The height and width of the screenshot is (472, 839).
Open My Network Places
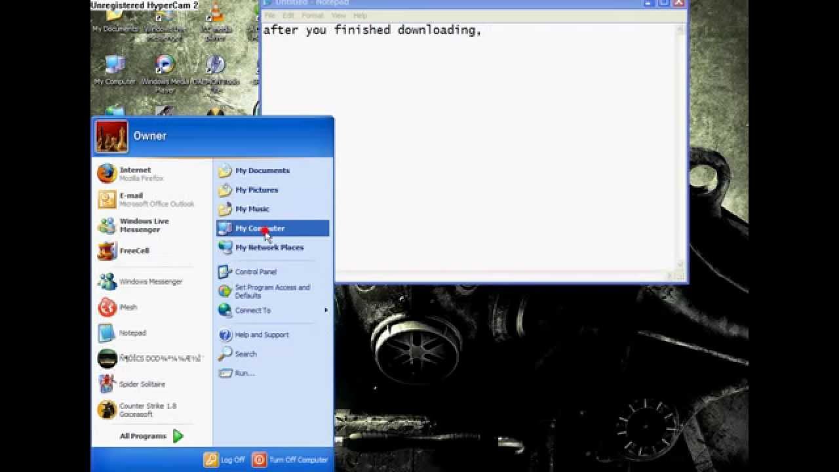(x=273, y=248)
